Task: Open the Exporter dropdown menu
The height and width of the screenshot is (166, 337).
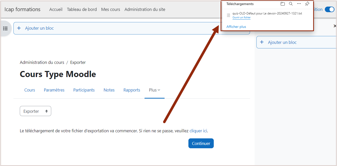Action: pyautogui.click(x=36, y=111)
